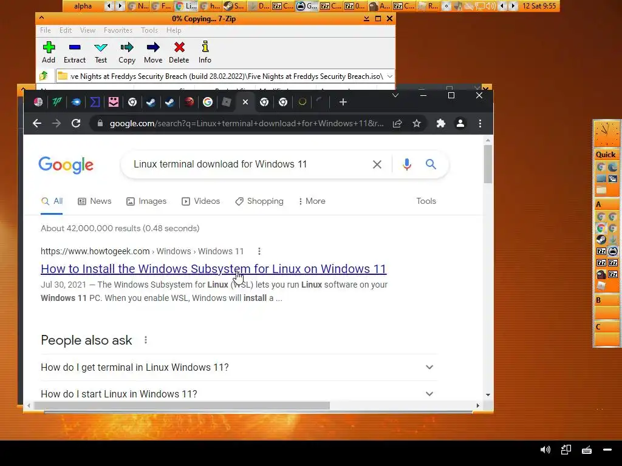Image resolution: width=622 pixels, height=466 pixels.
Task: Open the Chrome tab search dropdown
Action: (x=395, y=95)
